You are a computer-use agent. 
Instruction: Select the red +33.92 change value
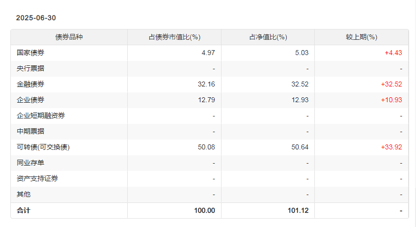(391, 147)
